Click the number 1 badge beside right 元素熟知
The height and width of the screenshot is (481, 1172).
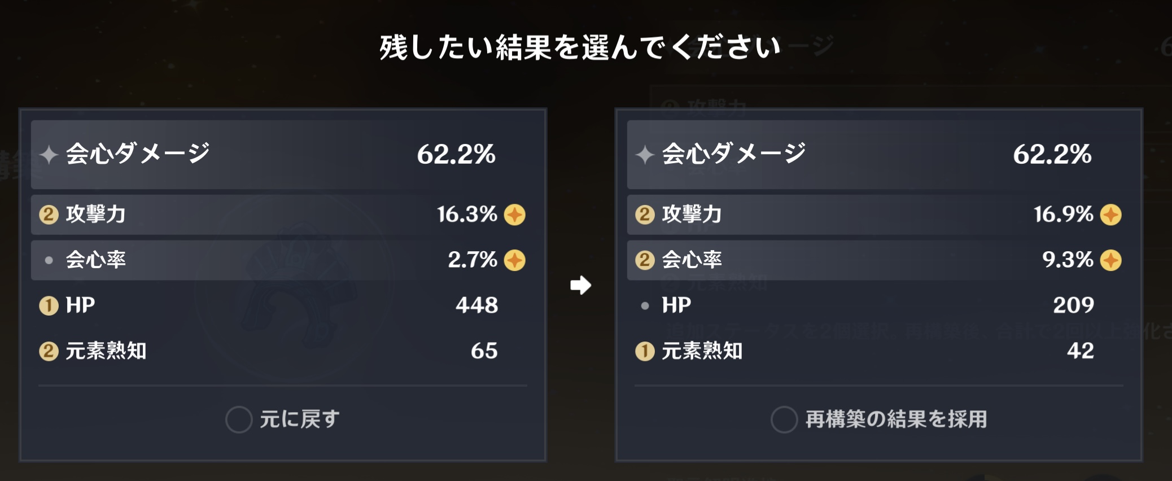point(645,351)
